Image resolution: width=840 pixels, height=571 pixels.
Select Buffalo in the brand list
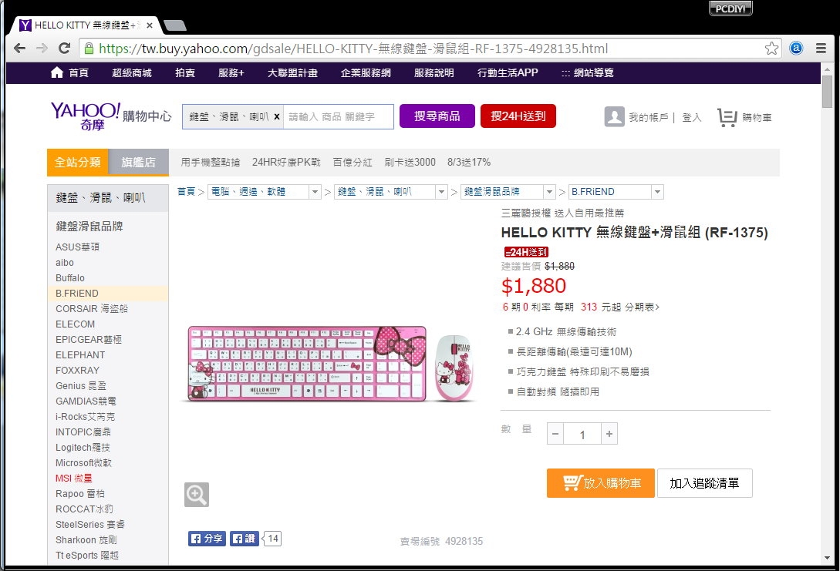[x=70, y=278]
